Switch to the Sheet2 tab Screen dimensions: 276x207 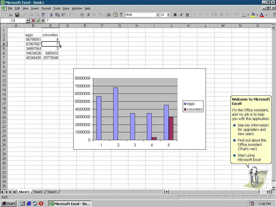(x=38, y=192)
